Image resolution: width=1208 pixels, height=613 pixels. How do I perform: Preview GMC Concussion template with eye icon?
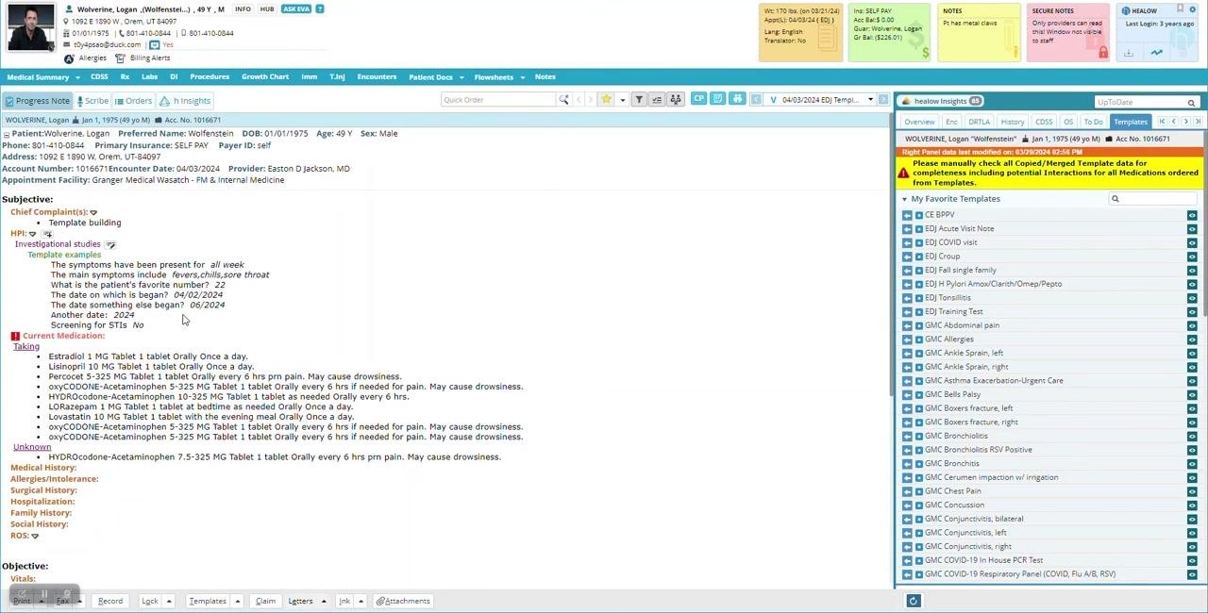(x=1192, y=505)
